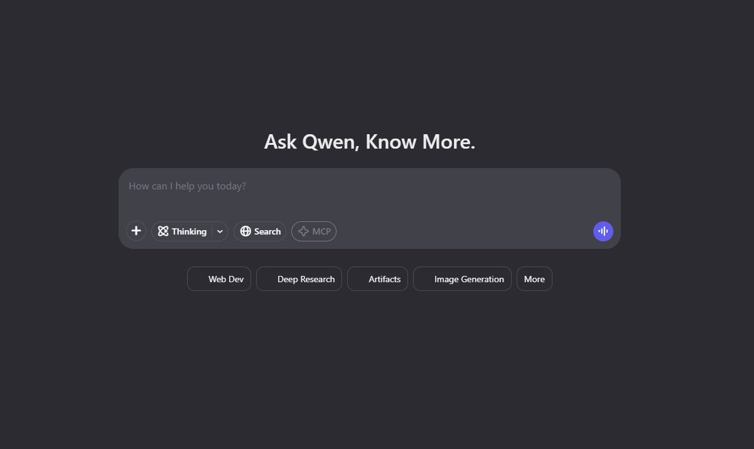Toggle the Search web button
Viewport: 754px width, 449px height.
[260, 231]
